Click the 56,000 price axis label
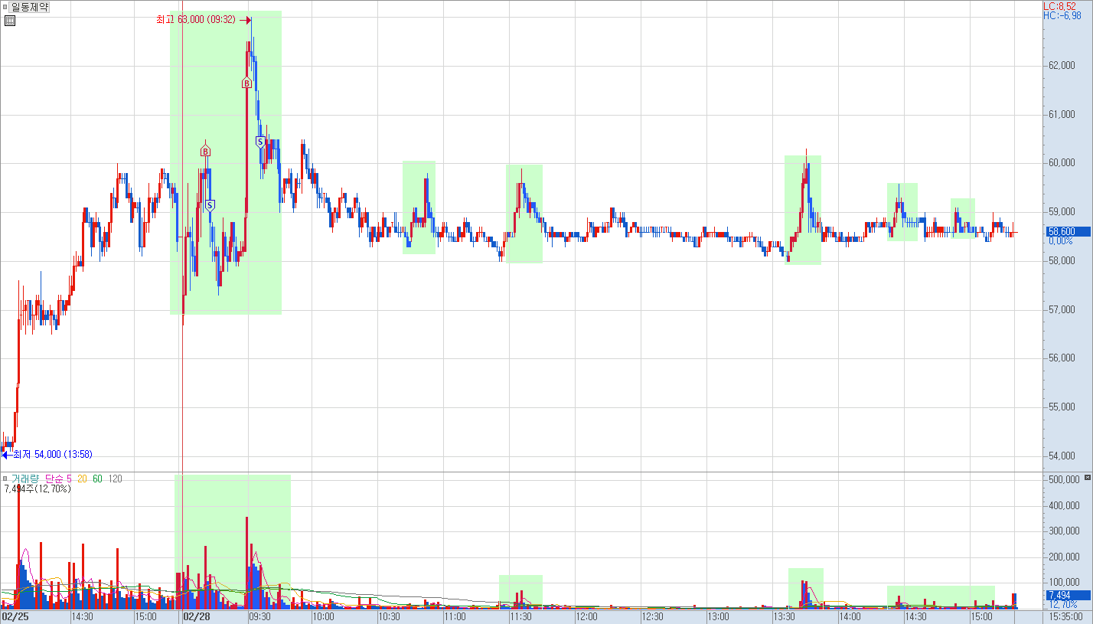Viewport: 1093px width, 624px height. coord(1062,358)
